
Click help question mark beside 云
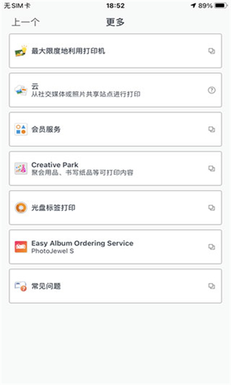(x=212, y=90)
